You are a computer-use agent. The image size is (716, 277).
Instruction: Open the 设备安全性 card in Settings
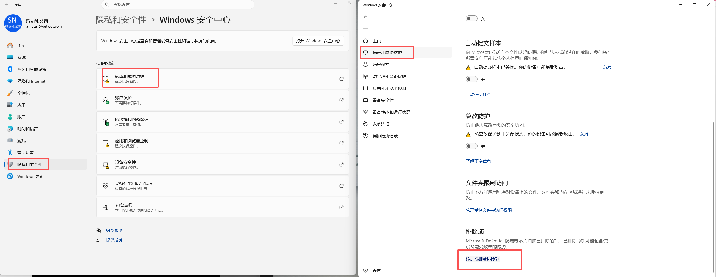click(x=223, y=165)
